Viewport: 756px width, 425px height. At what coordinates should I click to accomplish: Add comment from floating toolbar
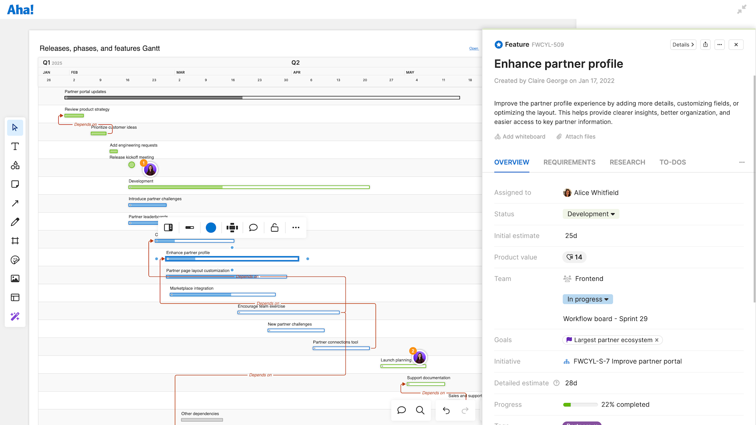coord(254,227)
